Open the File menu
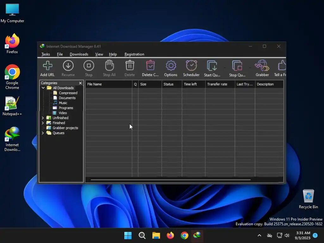The width and height of the screenshot is (324, 243). [60, 54]
